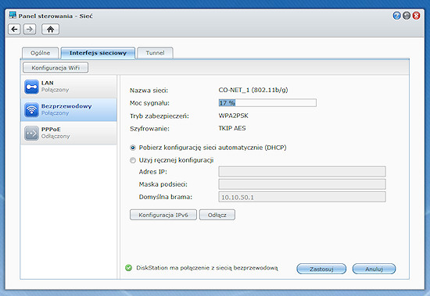Click the 'Nazwa sieci:' label
The width and height of the screenshot is (430, 296).
click(x=149, y=91)
